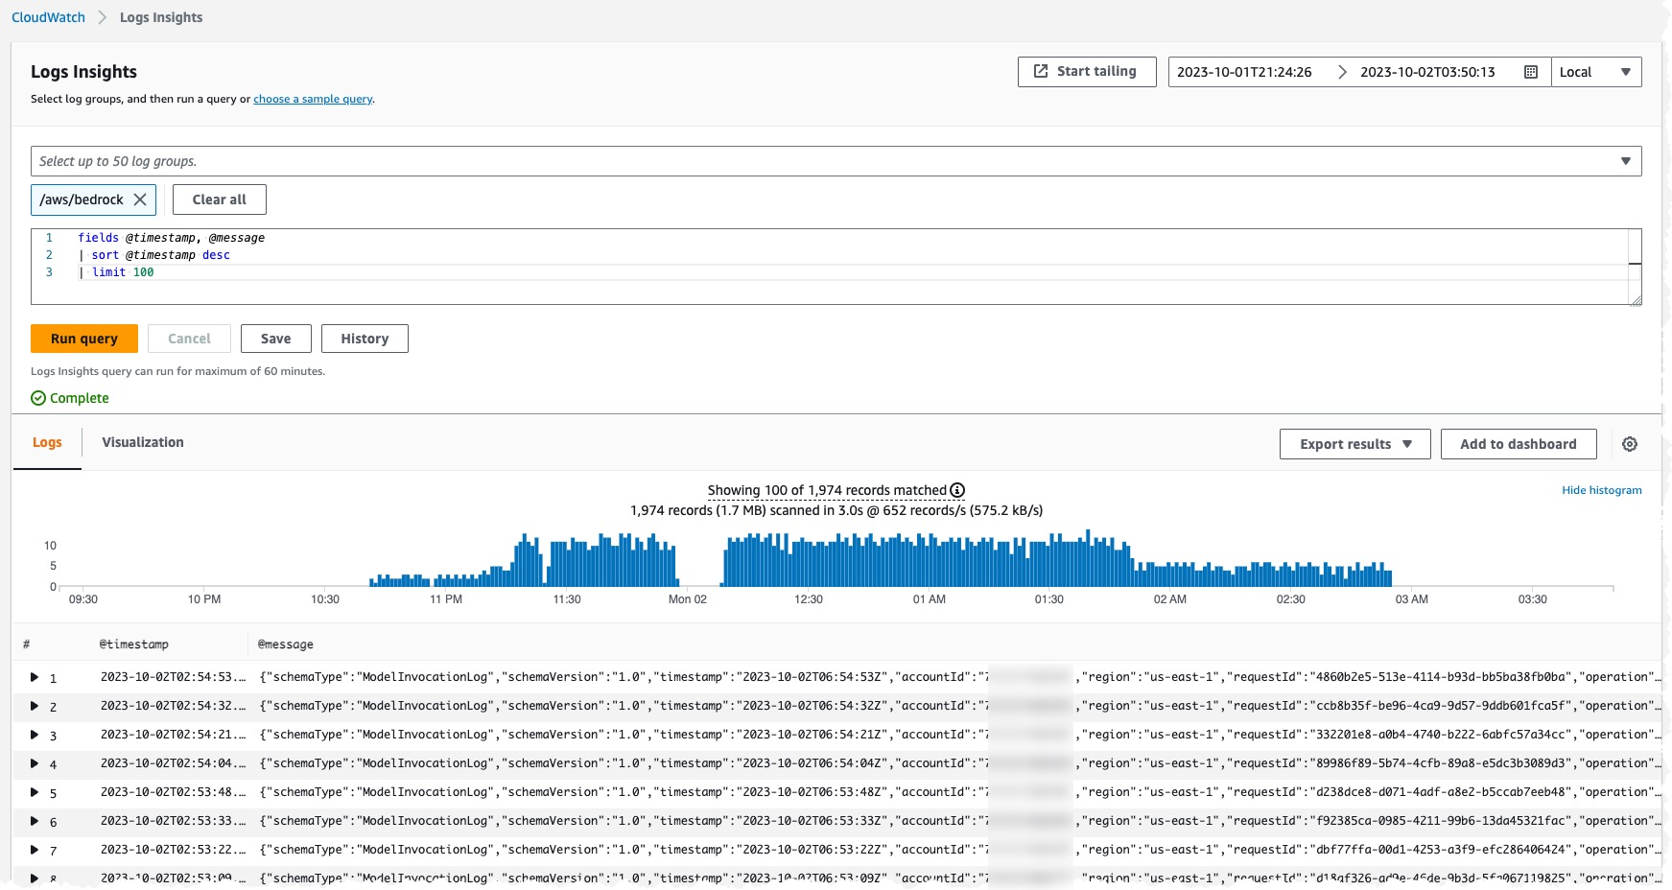Expand log row 6
1672x890 pixels.
pyautogui.click(x=35, y=821)
